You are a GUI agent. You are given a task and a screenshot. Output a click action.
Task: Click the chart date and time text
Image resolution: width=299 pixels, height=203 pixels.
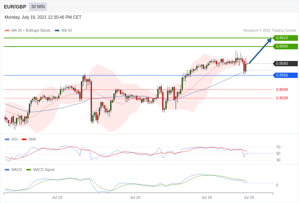pos(43,17)
